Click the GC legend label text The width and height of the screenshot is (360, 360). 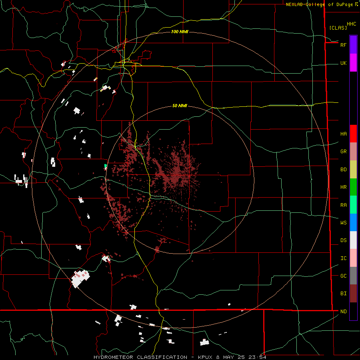[343, 276]
